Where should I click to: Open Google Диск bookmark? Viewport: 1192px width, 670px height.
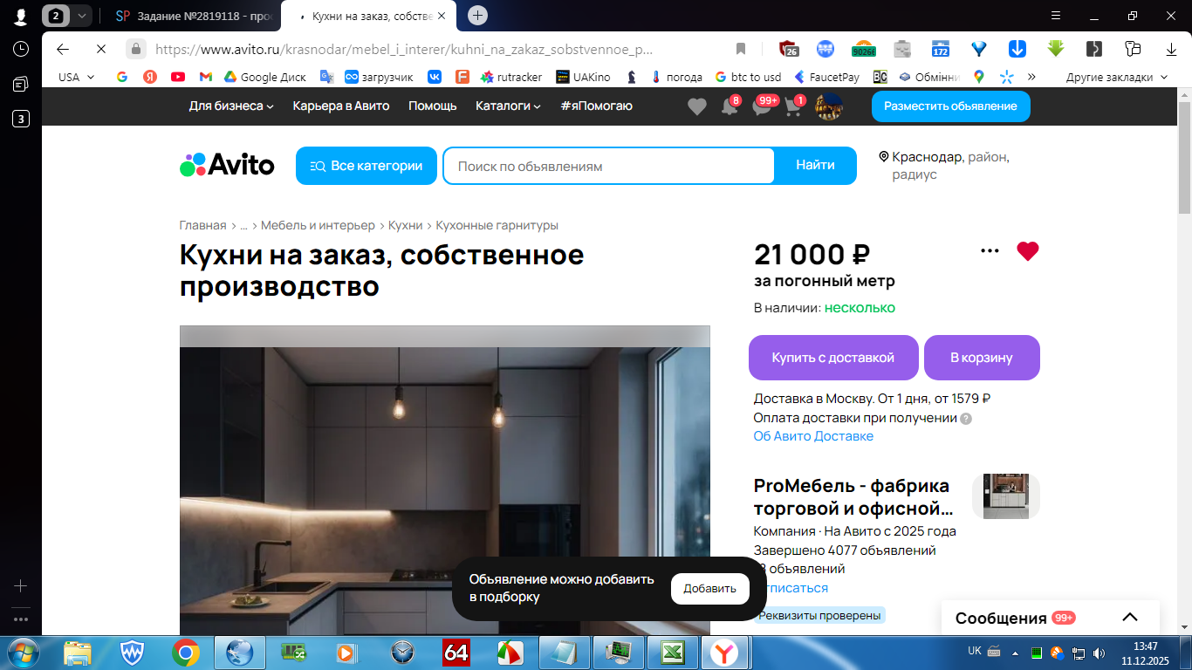tap(264, 77)
